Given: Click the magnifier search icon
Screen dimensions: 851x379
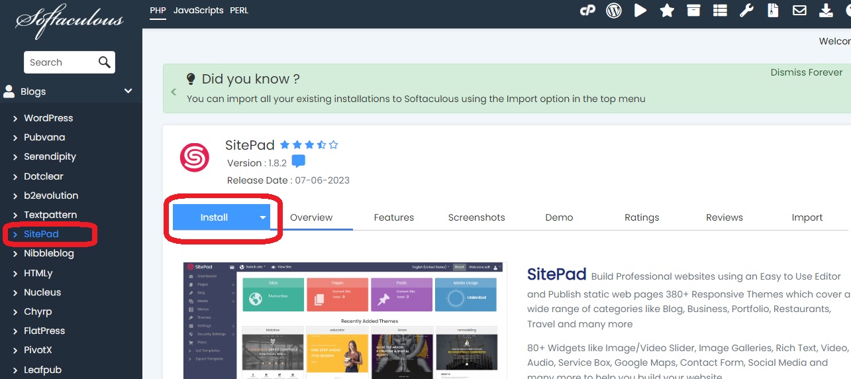Looking at the screenshot, I should (x=104, y=62).
